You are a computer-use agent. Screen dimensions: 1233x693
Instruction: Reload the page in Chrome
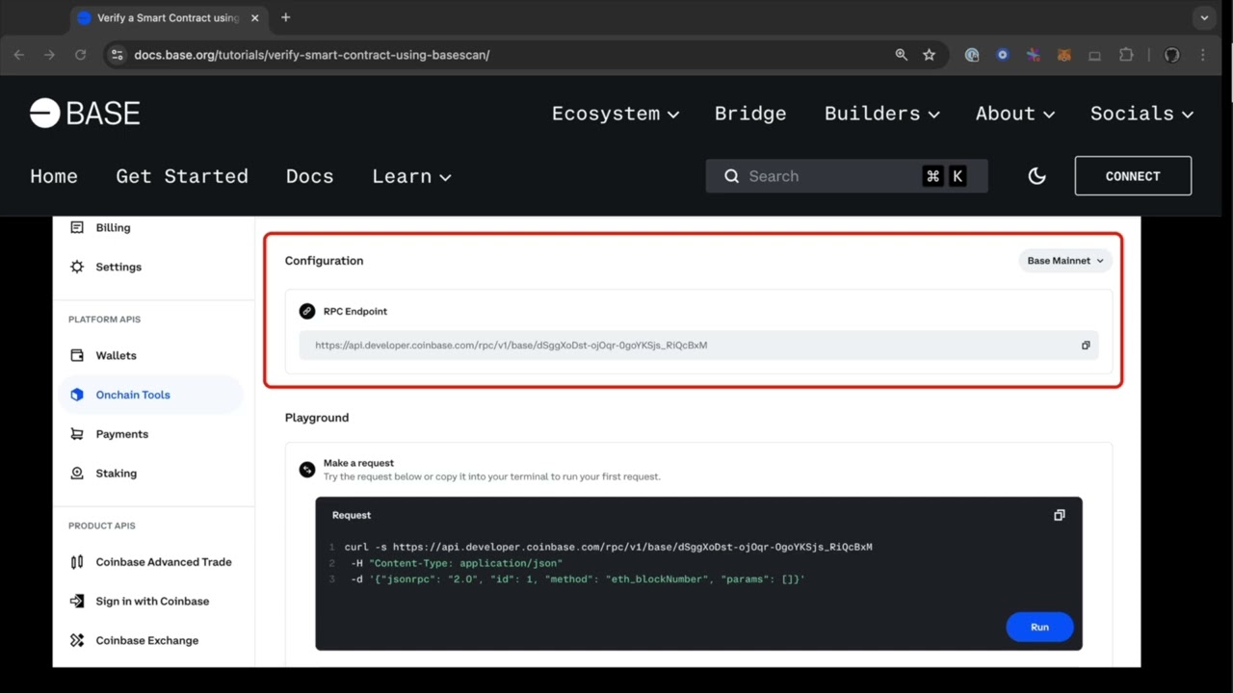[x=81, y=55]
